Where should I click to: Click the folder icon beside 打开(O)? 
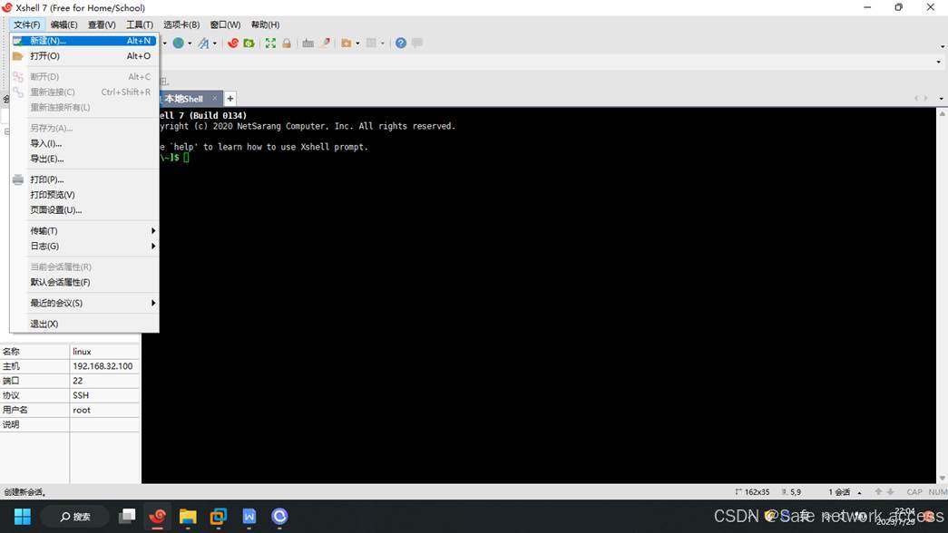pos(18,55)
